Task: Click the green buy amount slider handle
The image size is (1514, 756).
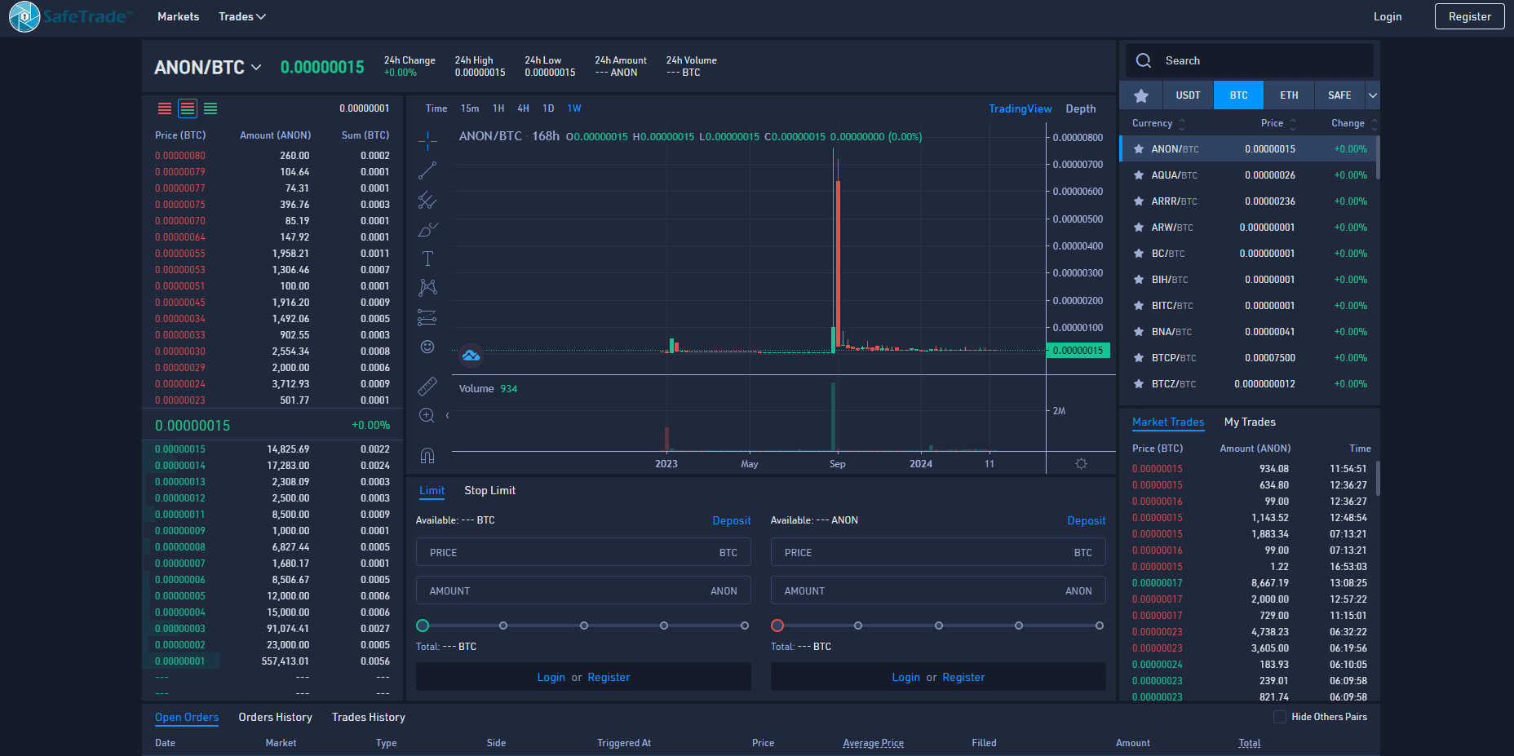Action: pos(423,626)
